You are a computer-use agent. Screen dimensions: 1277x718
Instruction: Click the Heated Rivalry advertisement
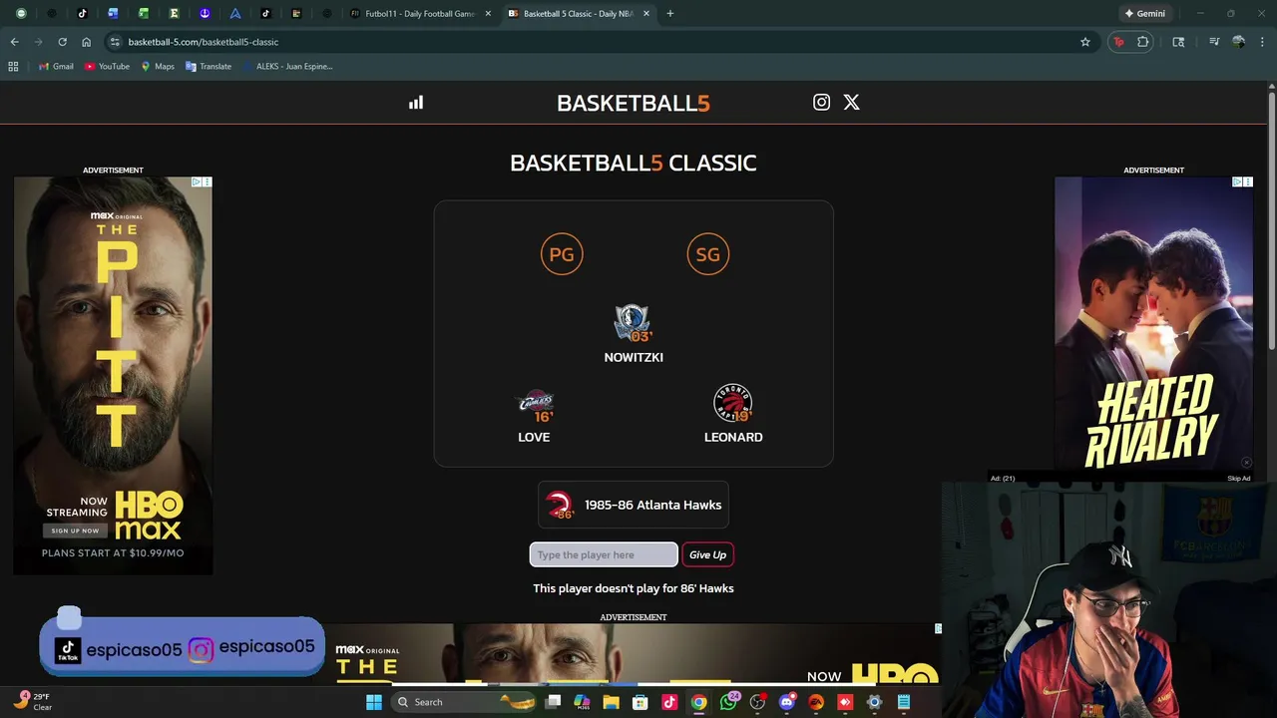(x=1153, y=323)
